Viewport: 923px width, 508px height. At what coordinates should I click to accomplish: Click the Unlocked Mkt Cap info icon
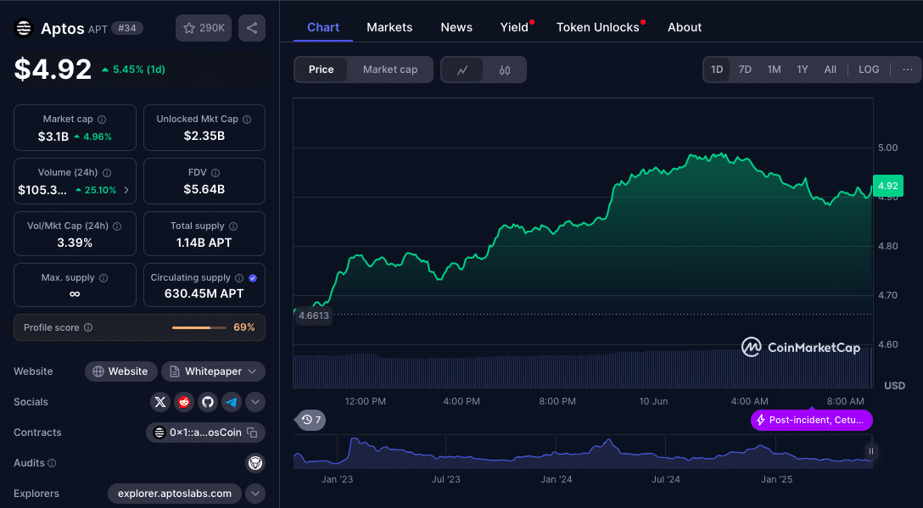(247, 120)
